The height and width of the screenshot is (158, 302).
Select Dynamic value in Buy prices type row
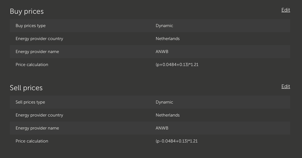click(164, 26)
